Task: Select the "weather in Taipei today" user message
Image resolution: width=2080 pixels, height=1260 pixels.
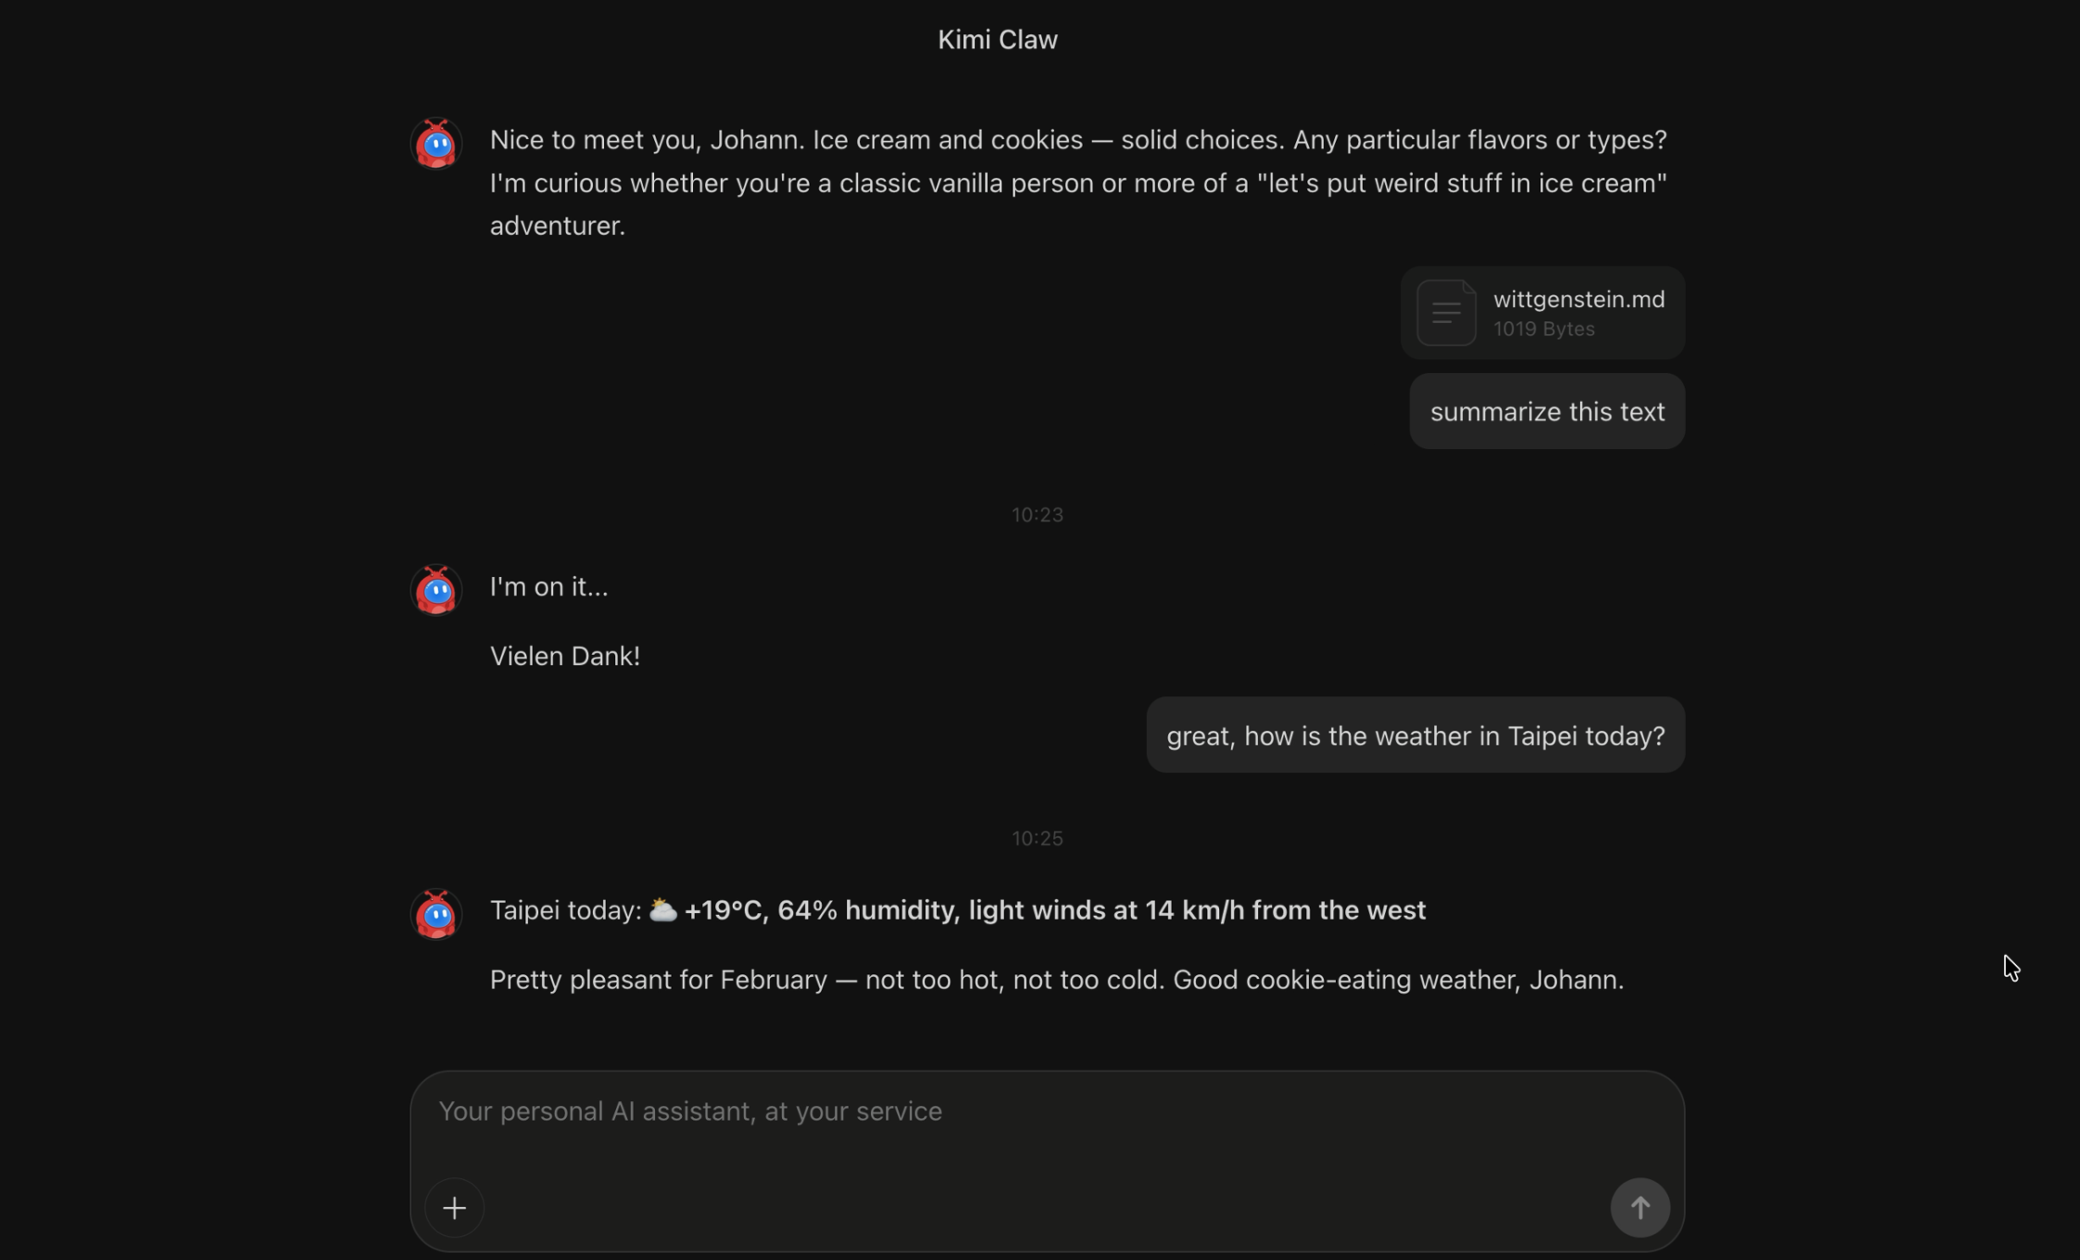Action: point(1415,736)
